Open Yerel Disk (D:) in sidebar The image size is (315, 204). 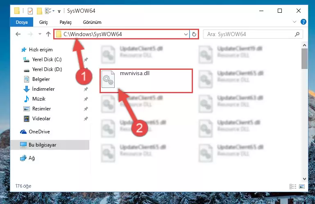(x=47, y=69)
